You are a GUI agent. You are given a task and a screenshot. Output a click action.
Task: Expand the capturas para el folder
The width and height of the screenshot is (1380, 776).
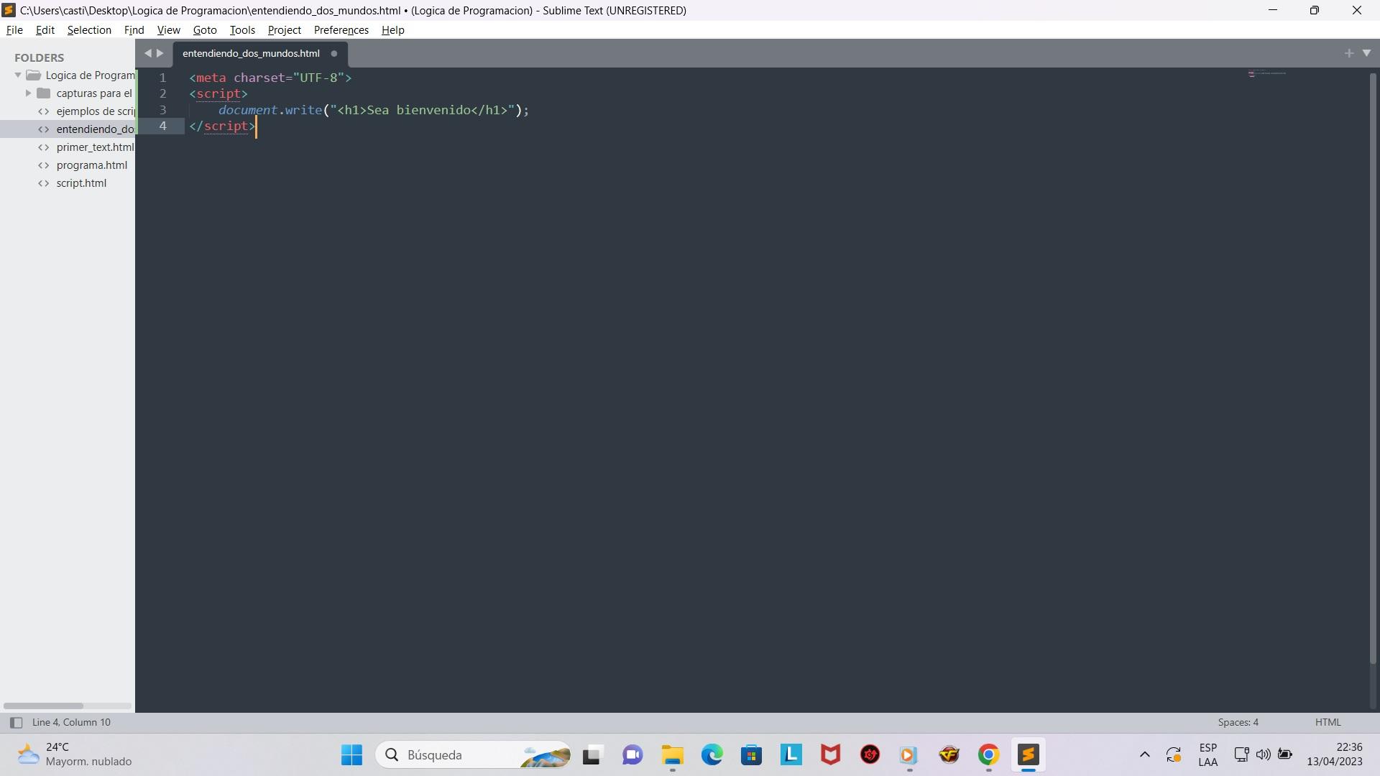coord(27,92)
